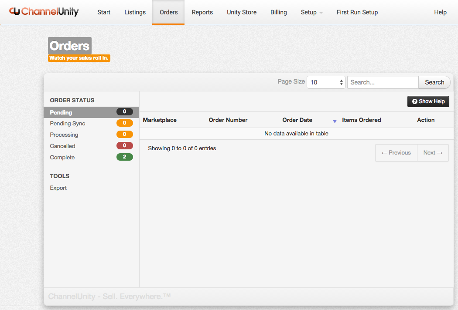Image resolution: width=458 pixels, height=310 pixels.
Task: Select the Export tool link
Action: (58, 188)
